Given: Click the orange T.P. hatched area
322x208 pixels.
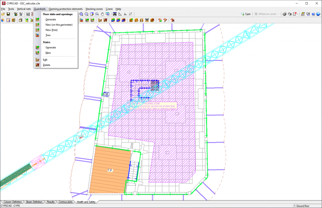Looking at the screenshot, I should tap(109, 170).
